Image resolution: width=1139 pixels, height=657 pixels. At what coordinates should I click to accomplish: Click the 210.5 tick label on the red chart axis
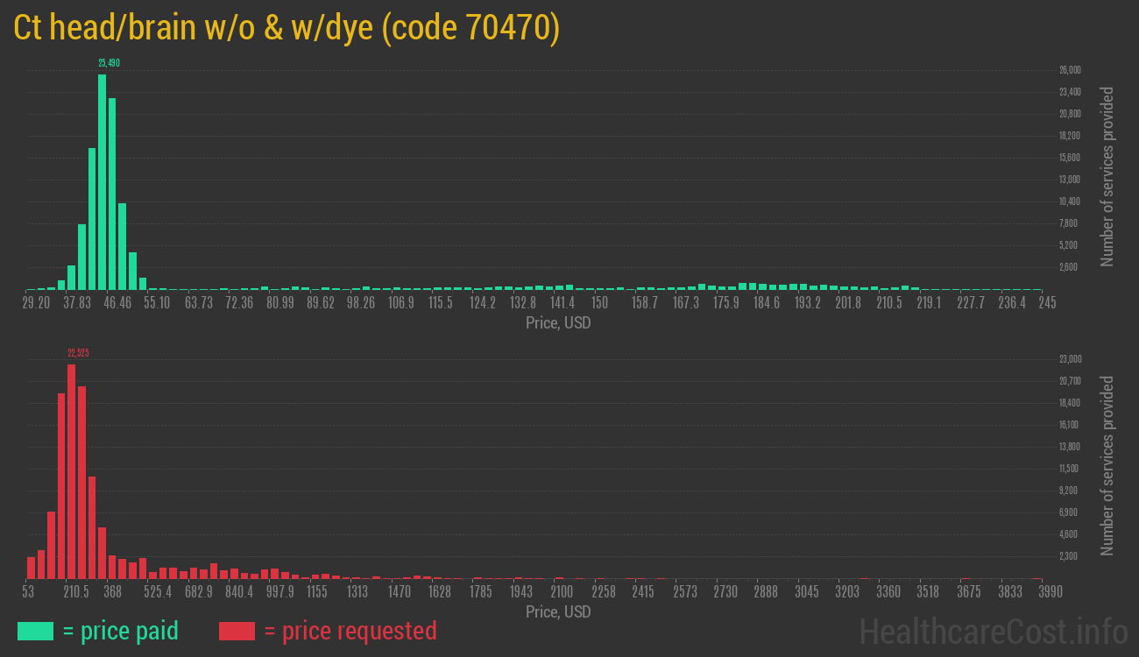pyautogui.click(x=76, y=592)
